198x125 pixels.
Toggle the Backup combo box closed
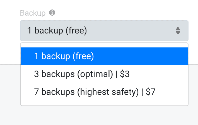click(104, 31)
